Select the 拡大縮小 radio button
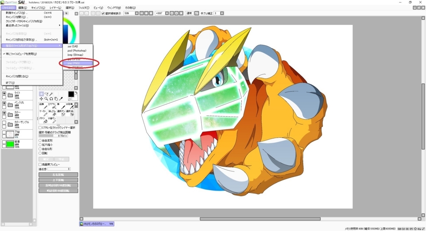The height and width of the screenshot is (231, 426). [40, 145]
